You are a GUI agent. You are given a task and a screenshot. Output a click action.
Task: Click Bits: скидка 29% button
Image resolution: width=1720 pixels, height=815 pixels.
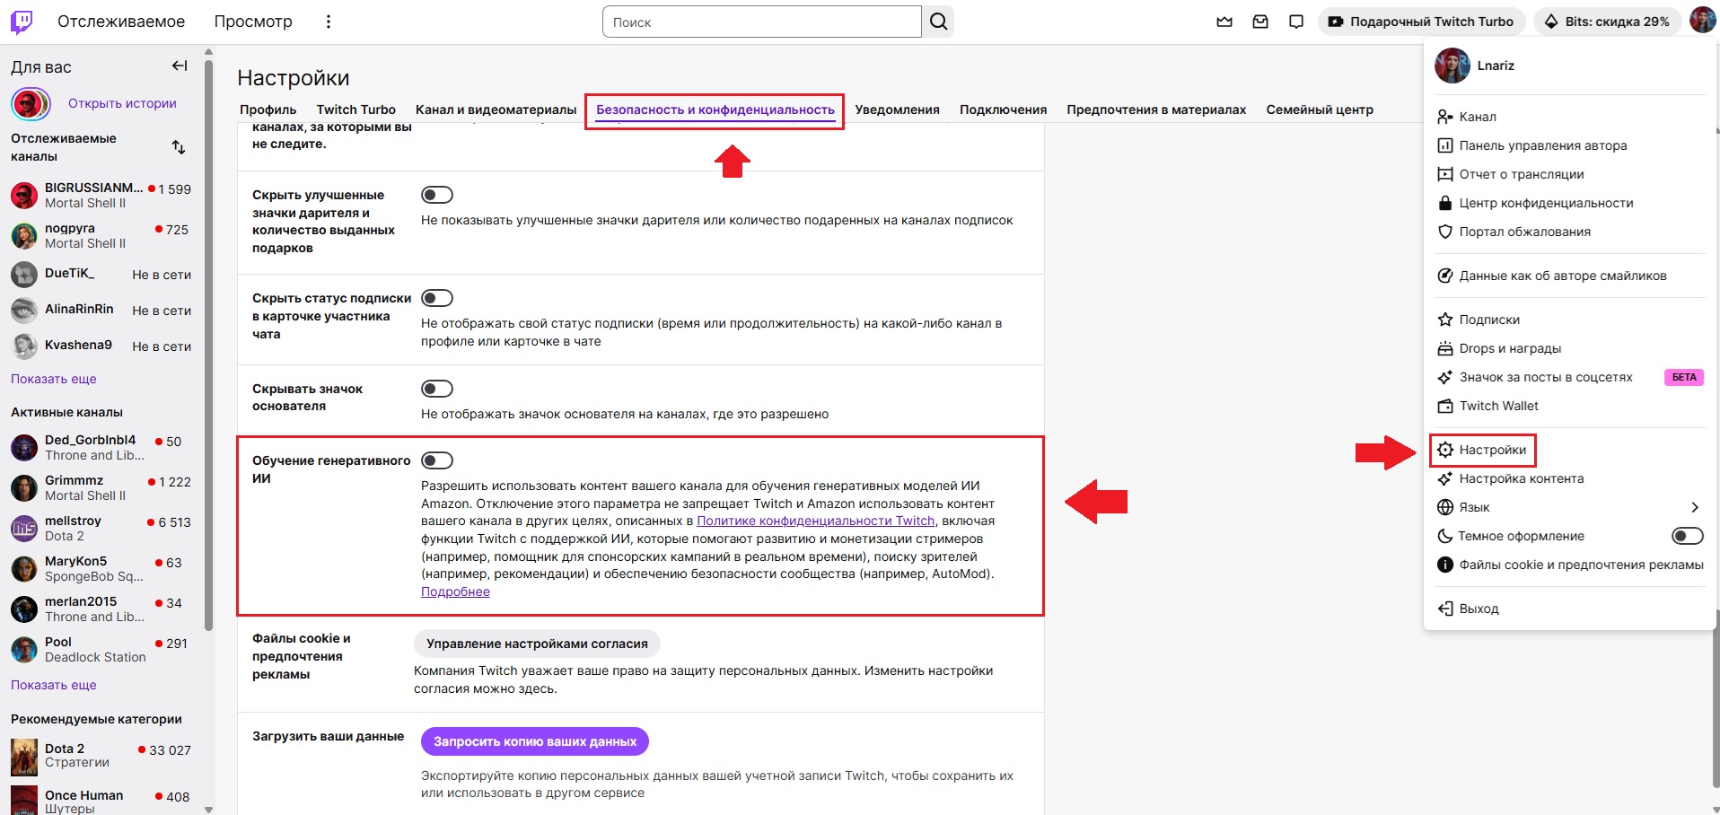(x=1608, y=22)
